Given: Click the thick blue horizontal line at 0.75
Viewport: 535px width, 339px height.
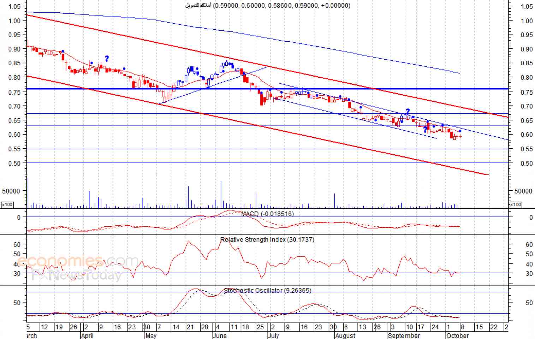Looking at the screenshot, I should (267, 89).
